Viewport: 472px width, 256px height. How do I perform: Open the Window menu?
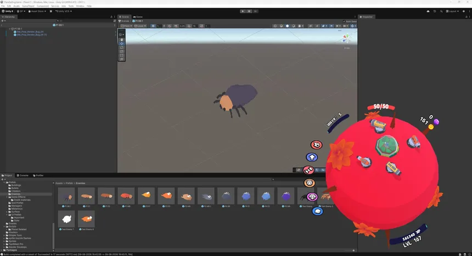(80, 6)
